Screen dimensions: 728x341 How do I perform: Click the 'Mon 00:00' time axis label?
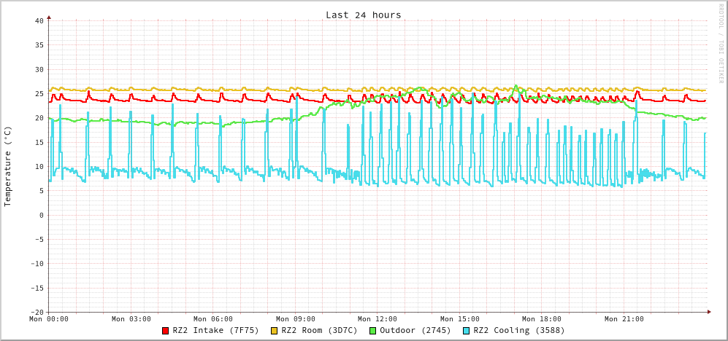[x=49, y=319]
